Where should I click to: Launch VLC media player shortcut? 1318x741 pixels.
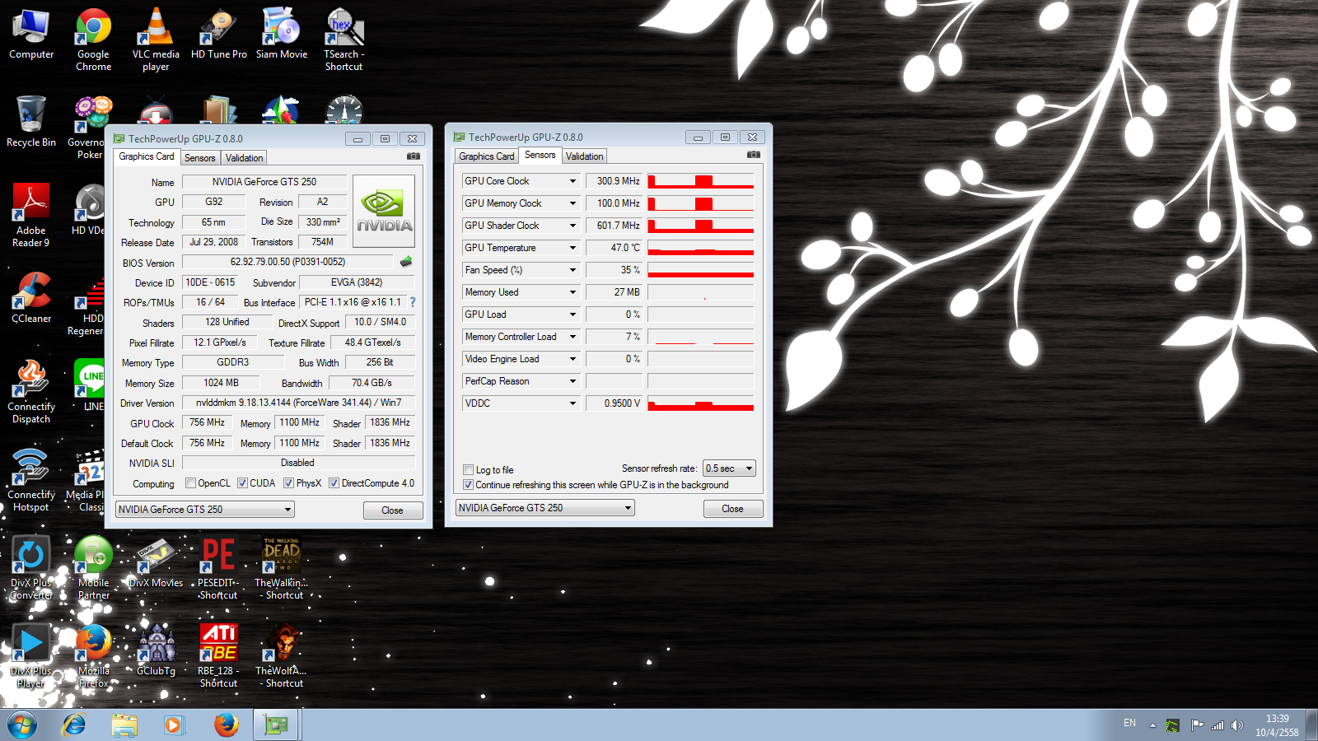(156, 39)
